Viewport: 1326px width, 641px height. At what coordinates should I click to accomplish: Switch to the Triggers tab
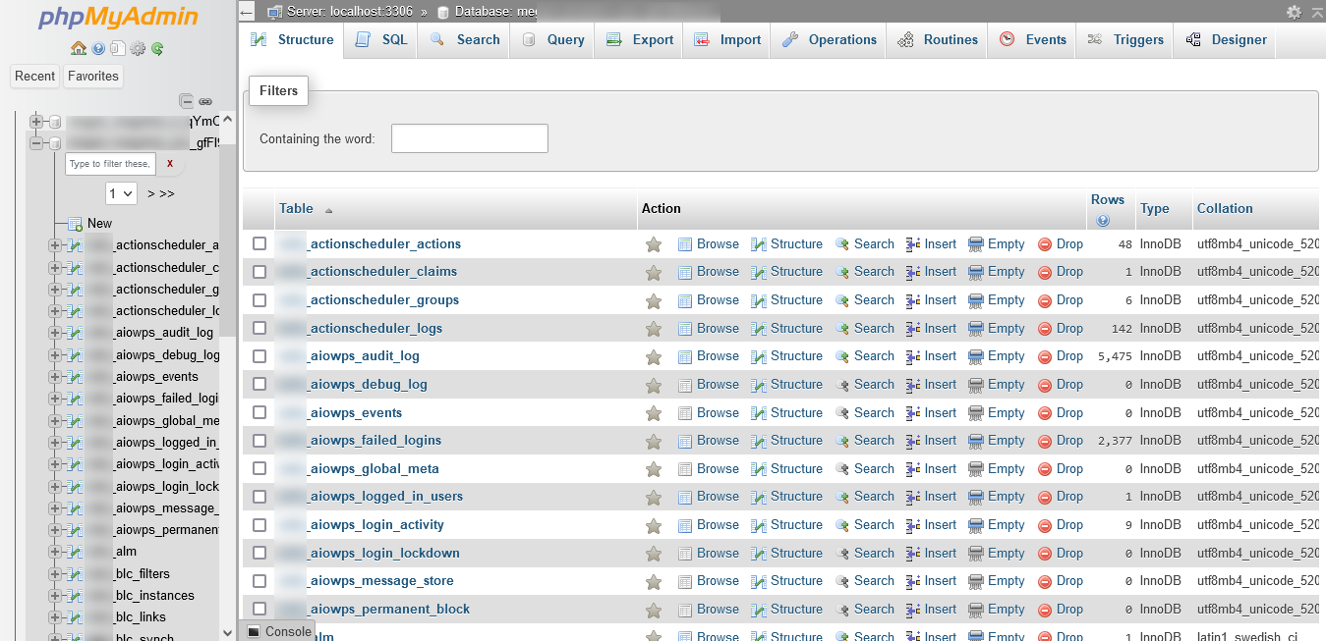[x=1124, y=40]
